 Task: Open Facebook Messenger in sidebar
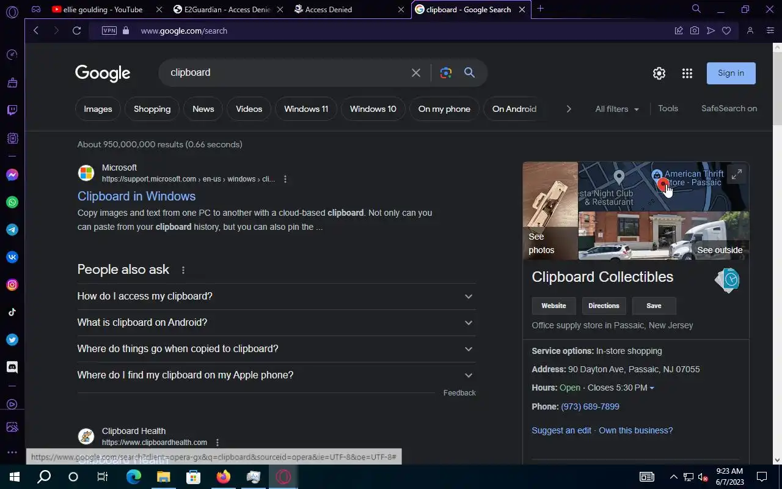click(x=12, y=175)
